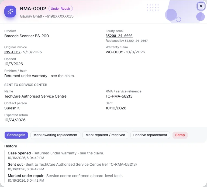Click customer name Gaurav Bhatt · +9198XXXXXX35
The height and width of the screenshot is (187, 207).
point(47,16)
